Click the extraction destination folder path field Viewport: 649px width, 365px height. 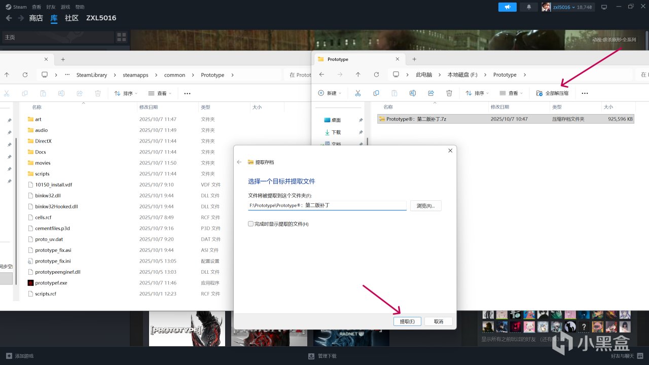(327, 205)
